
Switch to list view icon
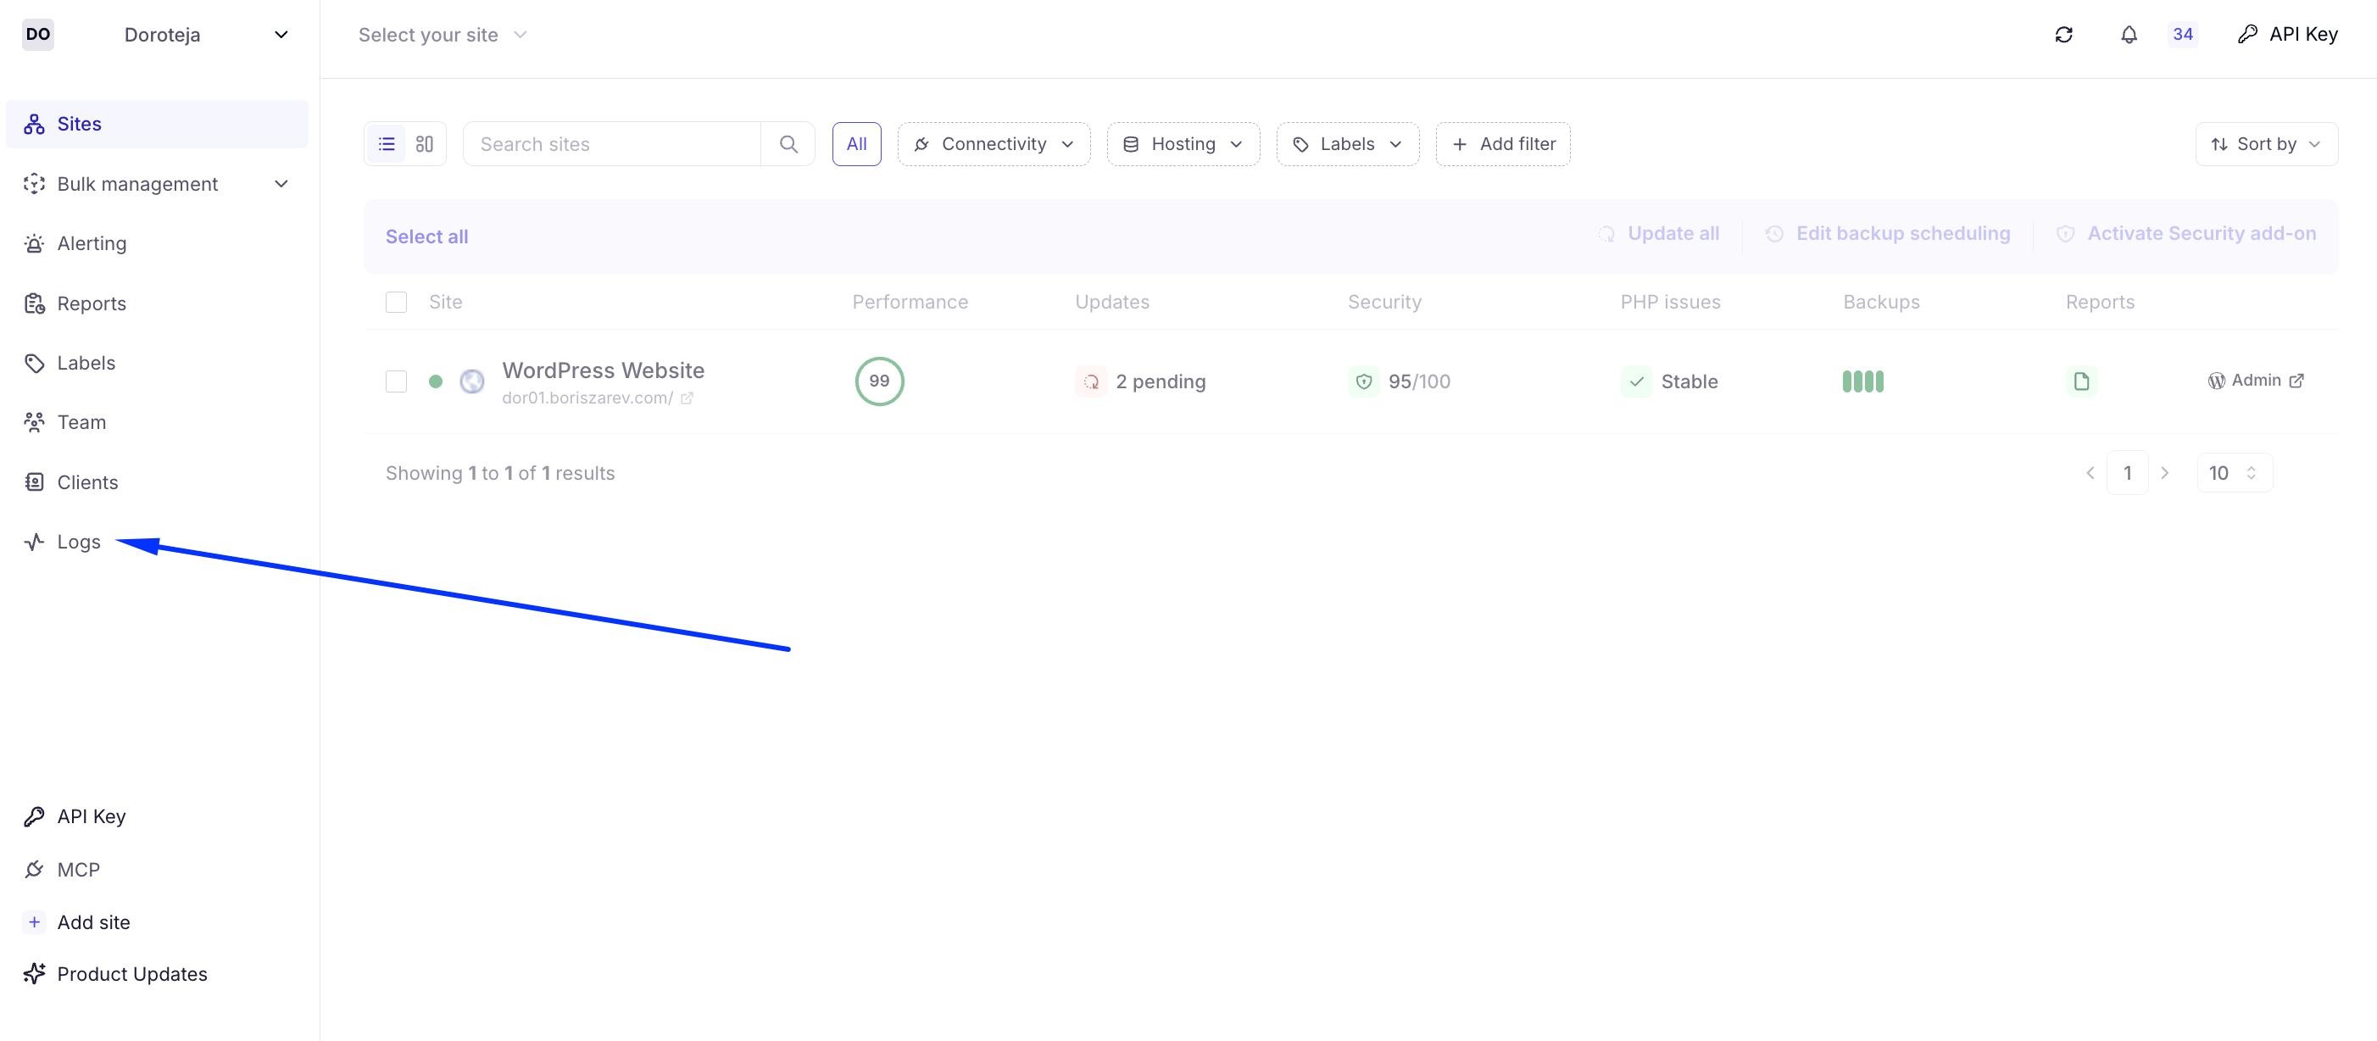(387, 144)
